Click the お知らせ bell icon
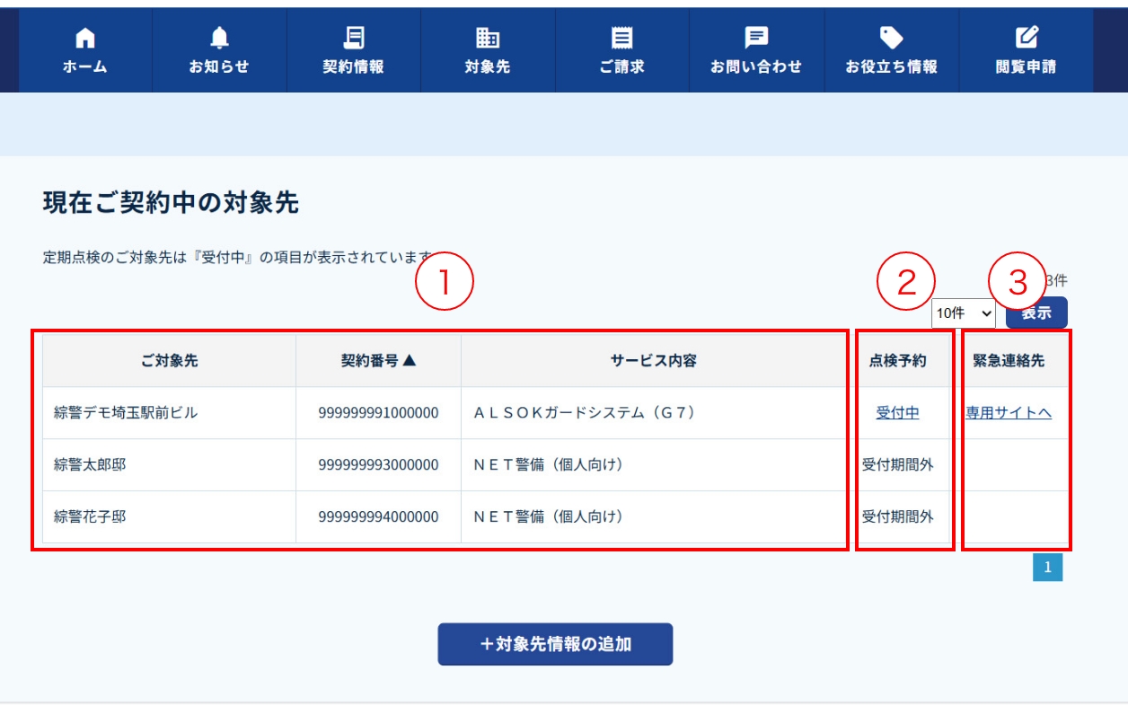 [x=219, y=38]
